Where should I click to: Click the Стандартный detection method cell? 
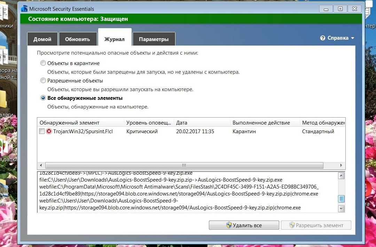click(318, 131)
